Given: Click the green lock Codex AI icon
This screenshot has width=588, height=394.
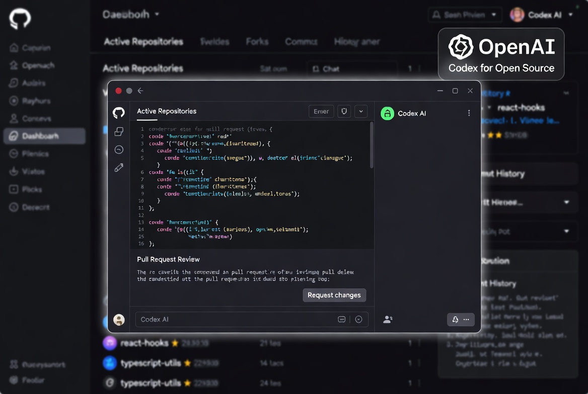Looking at the screenshot, I should point(387,114).
